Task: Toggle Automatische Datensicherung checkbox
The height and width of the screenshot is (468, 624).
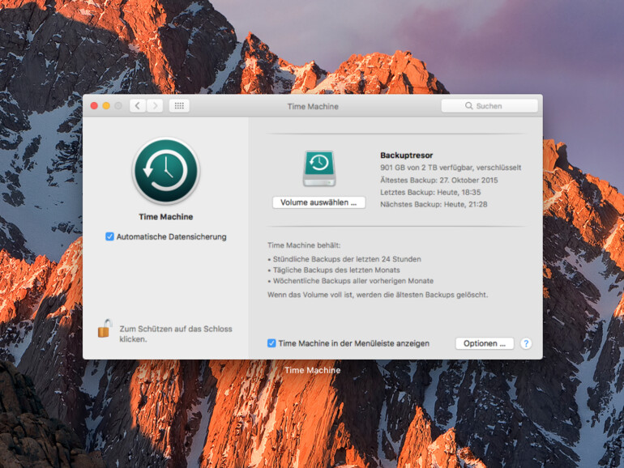Action: 110,236
